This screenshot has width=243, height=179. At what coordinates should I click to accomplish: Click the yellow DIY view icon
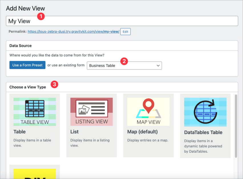click(34, 173)
